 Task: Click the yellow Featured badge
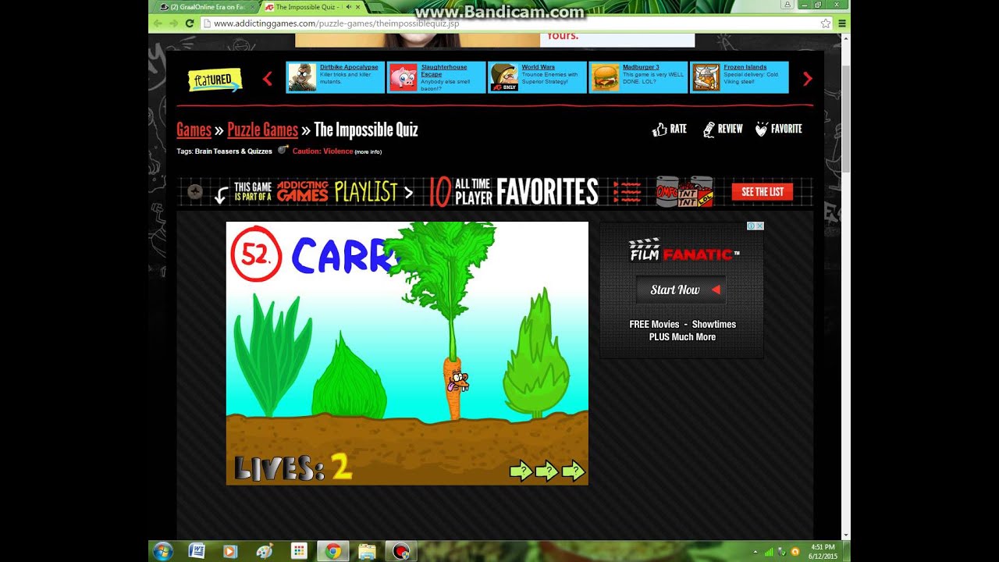[215, 80]
